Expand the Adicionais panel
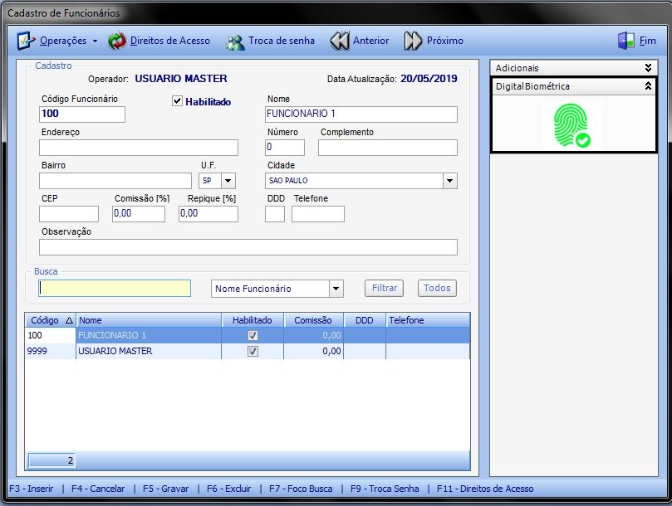The width and height of the screenshot is (672, 506). click(648, 68)
